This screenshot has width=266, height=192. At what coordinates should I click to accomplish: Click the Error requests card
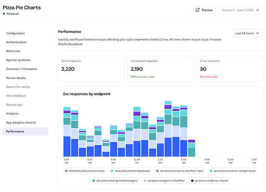pos(229,69)
